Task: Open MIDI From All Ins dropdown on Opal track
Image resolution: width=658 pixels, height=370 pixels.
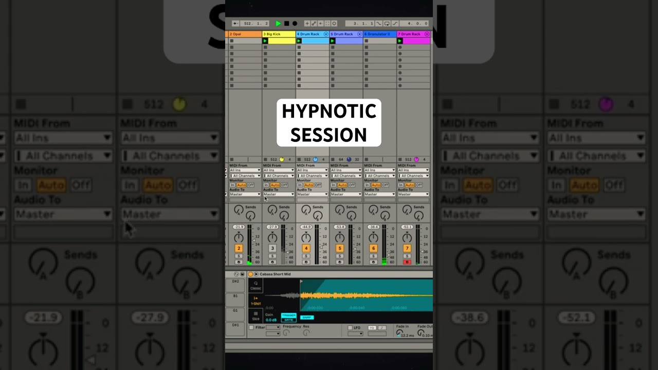Action: (245, 170)
